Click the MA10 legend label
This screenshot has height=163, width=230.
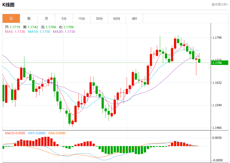point(39,32)
